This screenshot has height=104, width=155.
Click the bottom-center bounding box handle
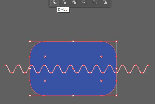click(x=73, y=95)
